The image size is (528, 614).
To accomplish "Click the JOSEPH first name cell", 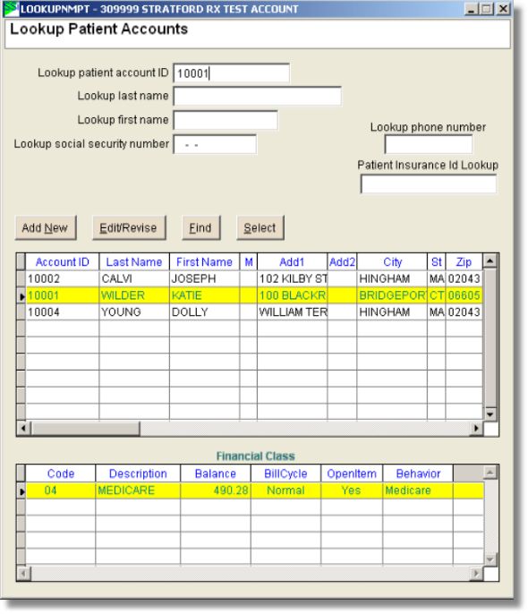I will [204, 279].
